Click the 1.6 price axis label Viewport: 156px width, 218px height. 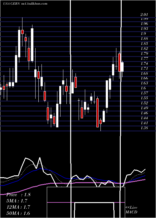(x=143, y=88)
